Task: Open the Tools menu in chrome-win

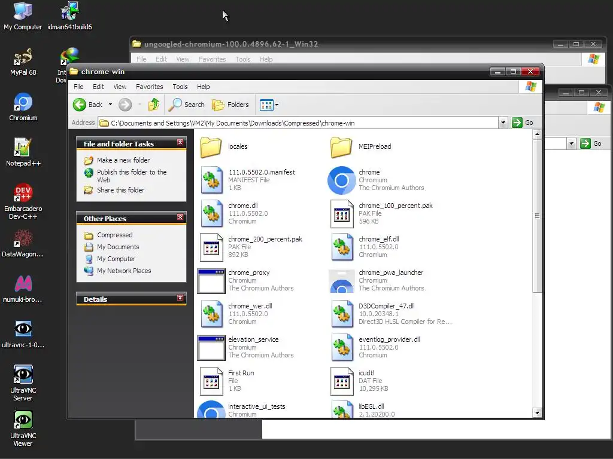Action: 180,87
